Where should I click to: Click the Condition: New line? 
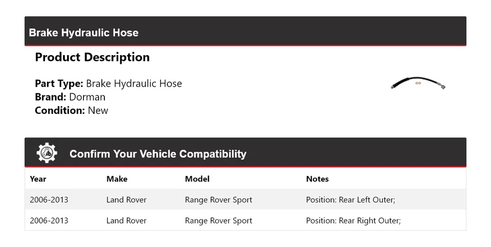pos(72,110)
